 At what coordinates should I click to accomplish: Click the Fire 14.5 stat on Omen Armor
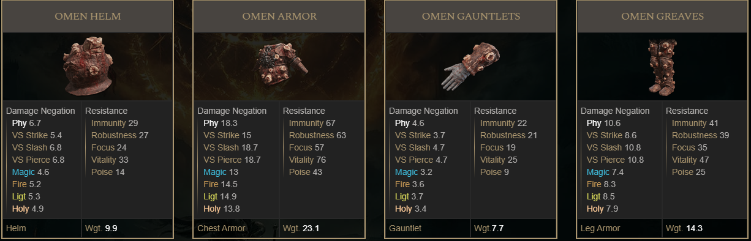coord(222,184)
